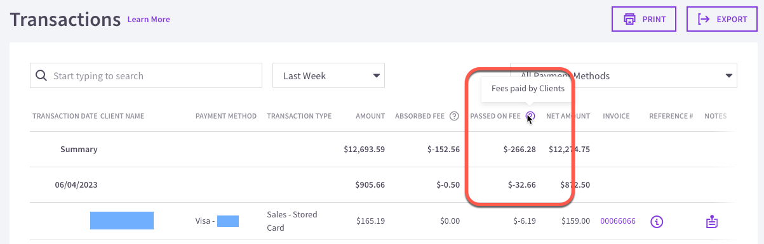Screen dimensions: 764x244
Task: Focus the Start typing to search field
Action: click(x=146, y=75)
